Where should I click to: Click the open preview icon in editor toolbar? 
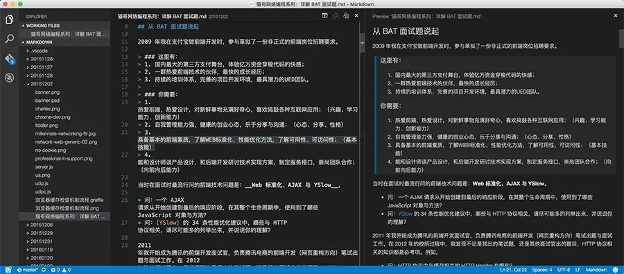point(346,16)
